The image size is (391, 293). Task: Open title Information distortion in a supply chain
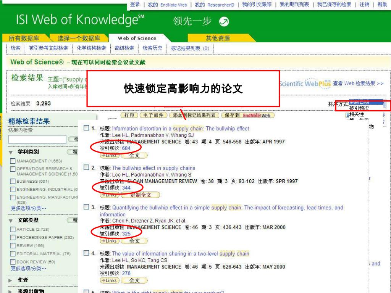pyautogui.click(x=181, y=129)
